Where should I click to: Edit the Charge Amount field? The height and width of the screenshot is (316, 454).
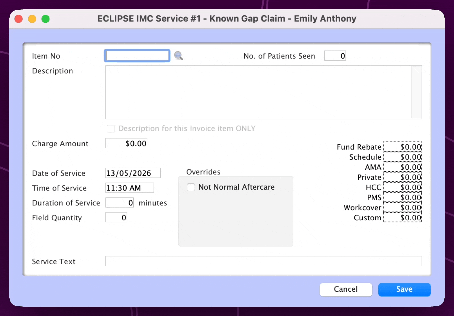point(126,143)
